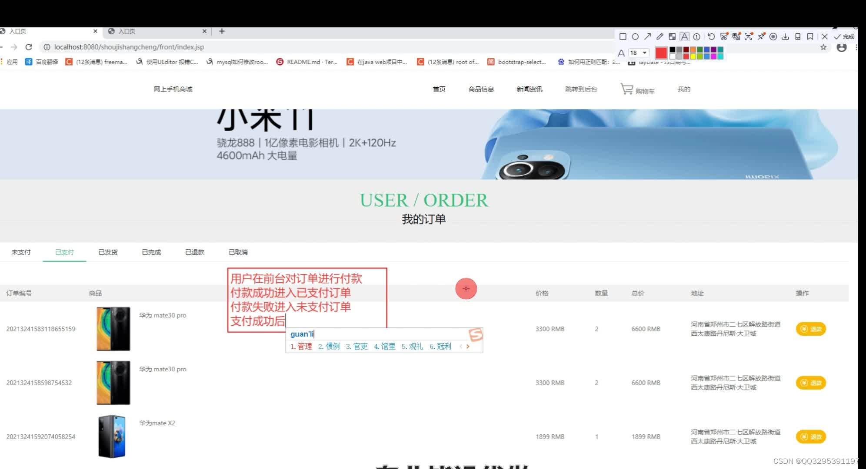Select the text annotation tool

pos(684,36)
